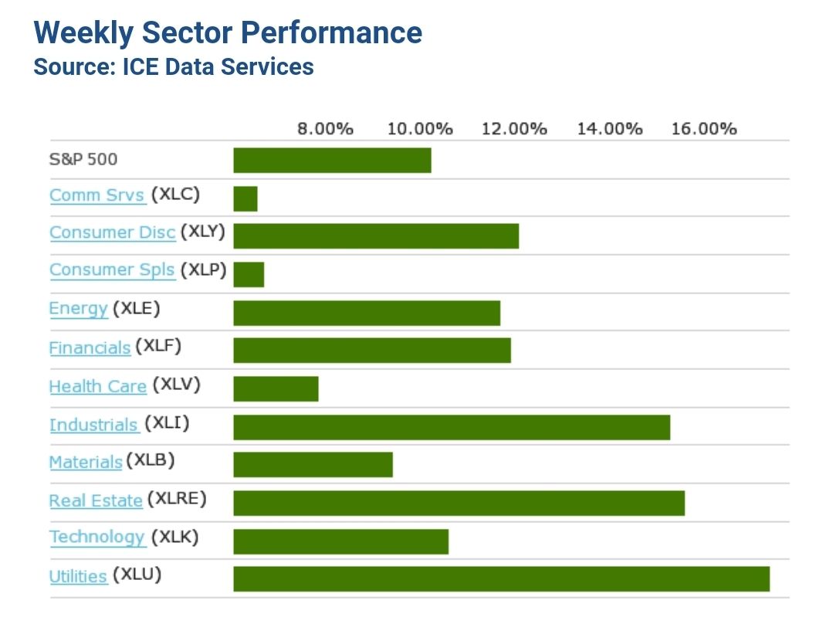Select the Consumer Disc (XLY) bar
This screenshot has width=833, height=634.
click(x=376, y=236)
